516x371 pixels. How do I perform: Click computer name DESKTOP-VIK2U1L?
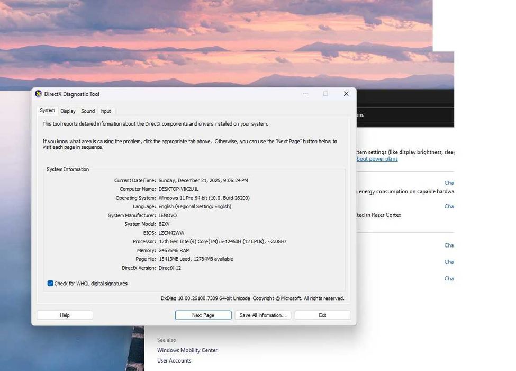point(178,189)
